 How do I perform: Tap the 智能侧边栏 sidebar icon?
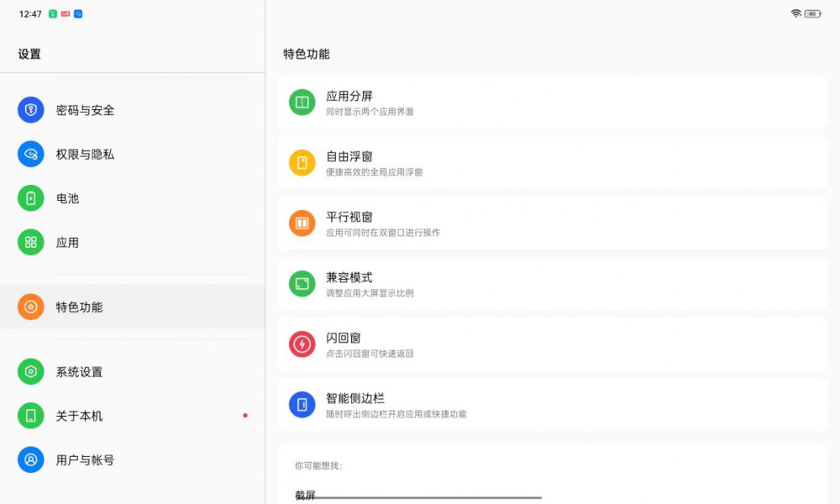click(x=301, y=404)
